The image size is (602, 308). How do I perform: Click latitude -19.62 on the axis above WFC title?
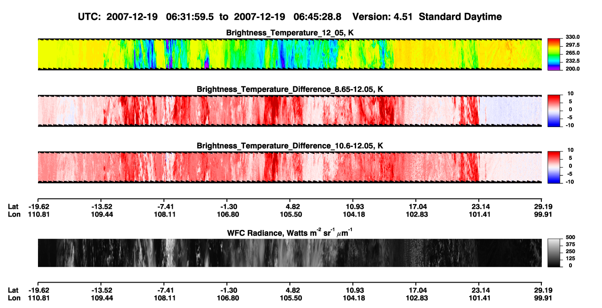(39, 206)
